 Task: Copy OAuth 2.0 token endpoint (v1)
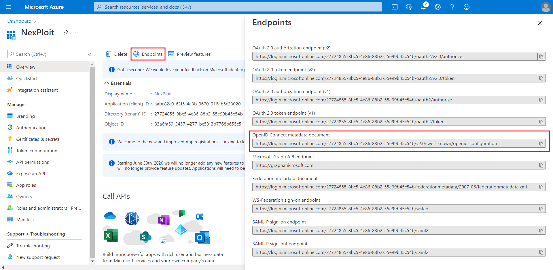coord(541,122)
